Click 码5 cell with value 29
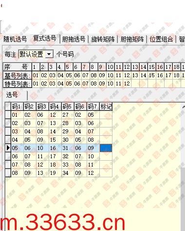Viewport: 185px width, 231px height. point(68,131)
